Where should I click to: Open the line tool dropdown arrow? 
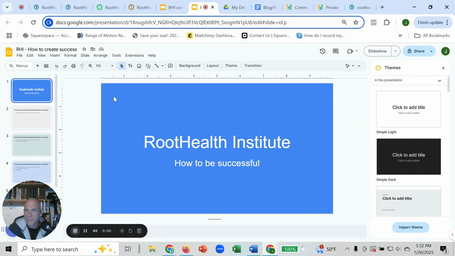[x=163, y=66]
